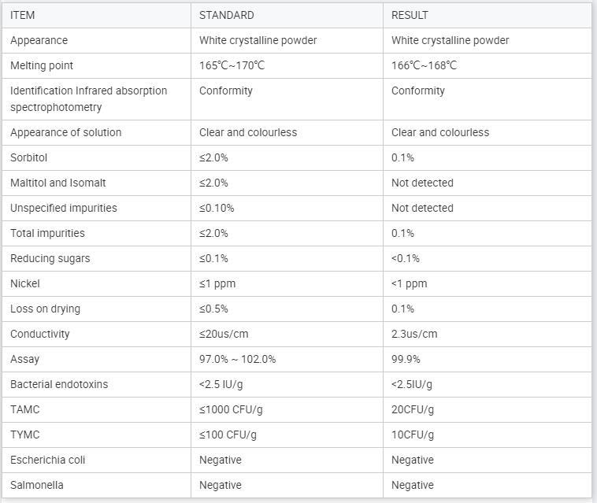Select the Conductivity row label
This screenshot has width=597, height=503.
(x=40, y=334)
